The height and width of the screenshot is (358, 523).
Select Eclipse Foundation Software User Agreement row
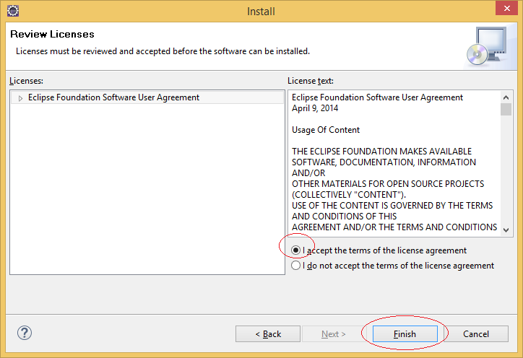point(147,97)
